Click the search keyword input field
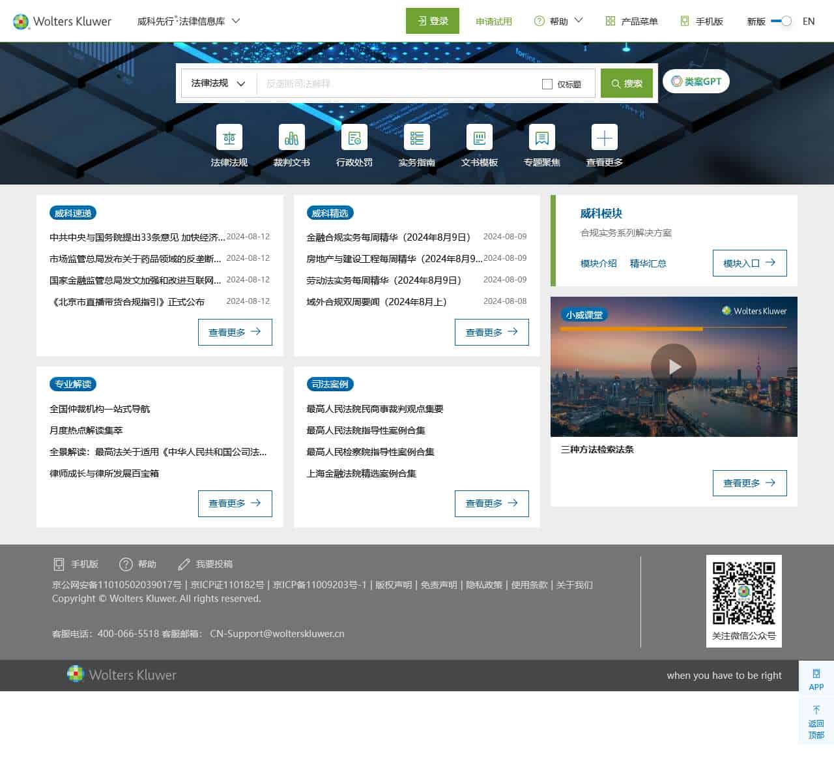The width and height of the screenshot is (834, 761). [397, 83]
